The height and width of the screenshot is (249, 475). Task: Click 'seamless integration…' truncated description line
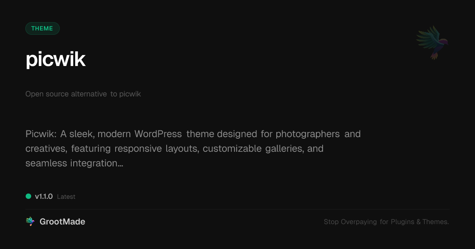(74, 163)
